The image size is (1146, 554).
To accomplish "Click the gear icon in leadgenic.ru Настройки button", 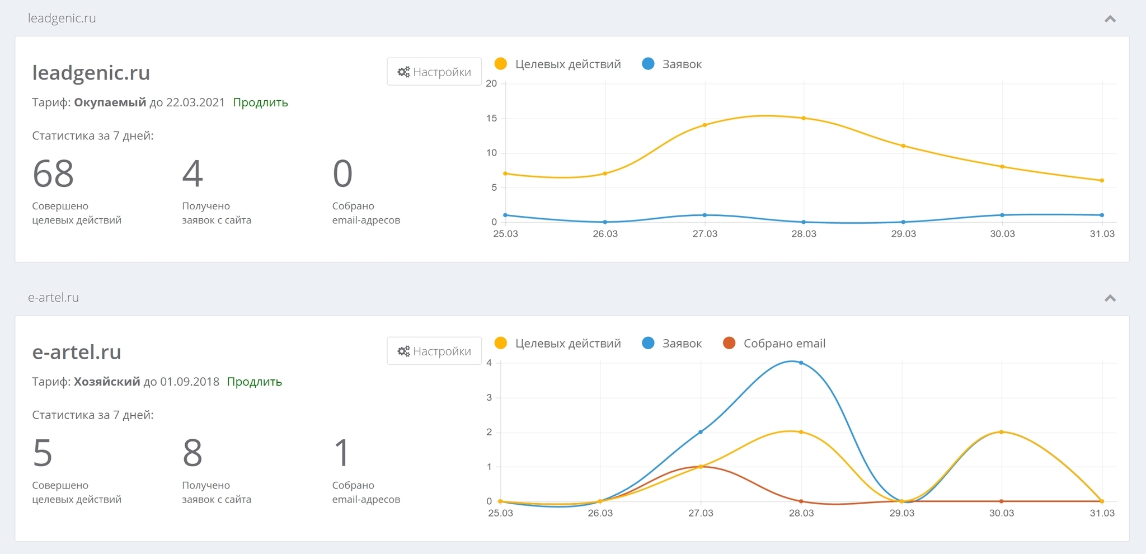I will (x=403, y=72).
